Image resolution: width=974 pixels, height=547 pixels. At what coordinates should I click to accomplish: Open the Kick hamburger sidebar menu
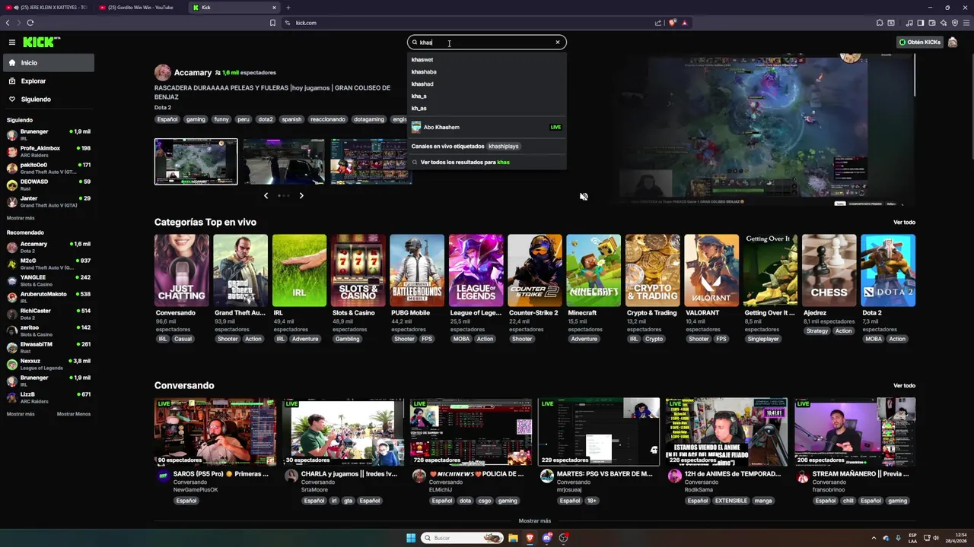click(12, 43)
